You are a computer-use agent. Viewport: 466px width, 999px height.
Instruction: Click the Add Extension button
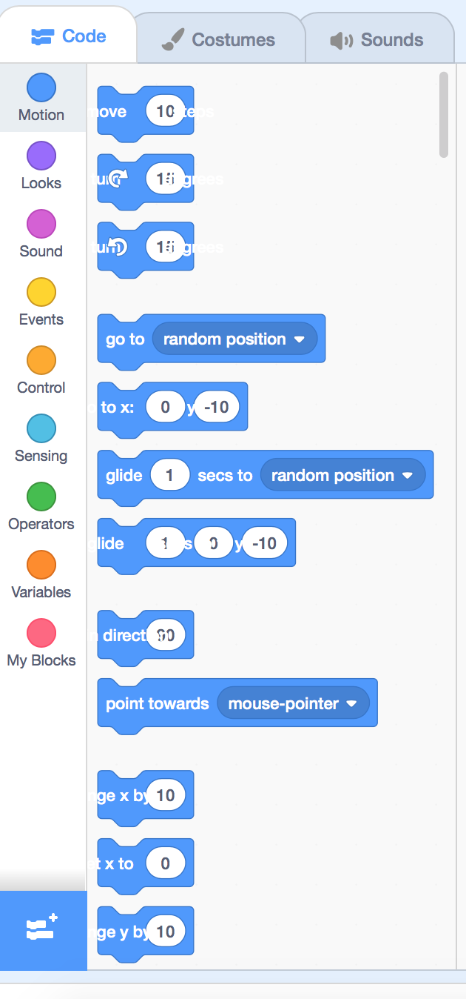point(43,929)
